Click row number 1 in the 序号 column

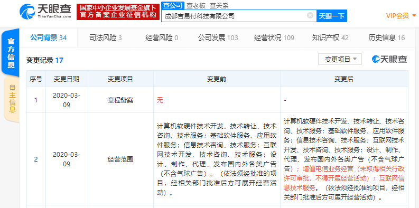pyautogui.click(x=36, y=100)
